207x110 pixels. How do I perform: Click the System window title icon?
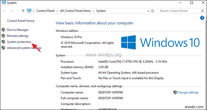(4, 3)
